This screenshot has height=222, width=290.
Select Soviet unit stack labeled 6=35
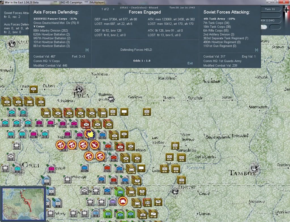(x=18, y=102)
